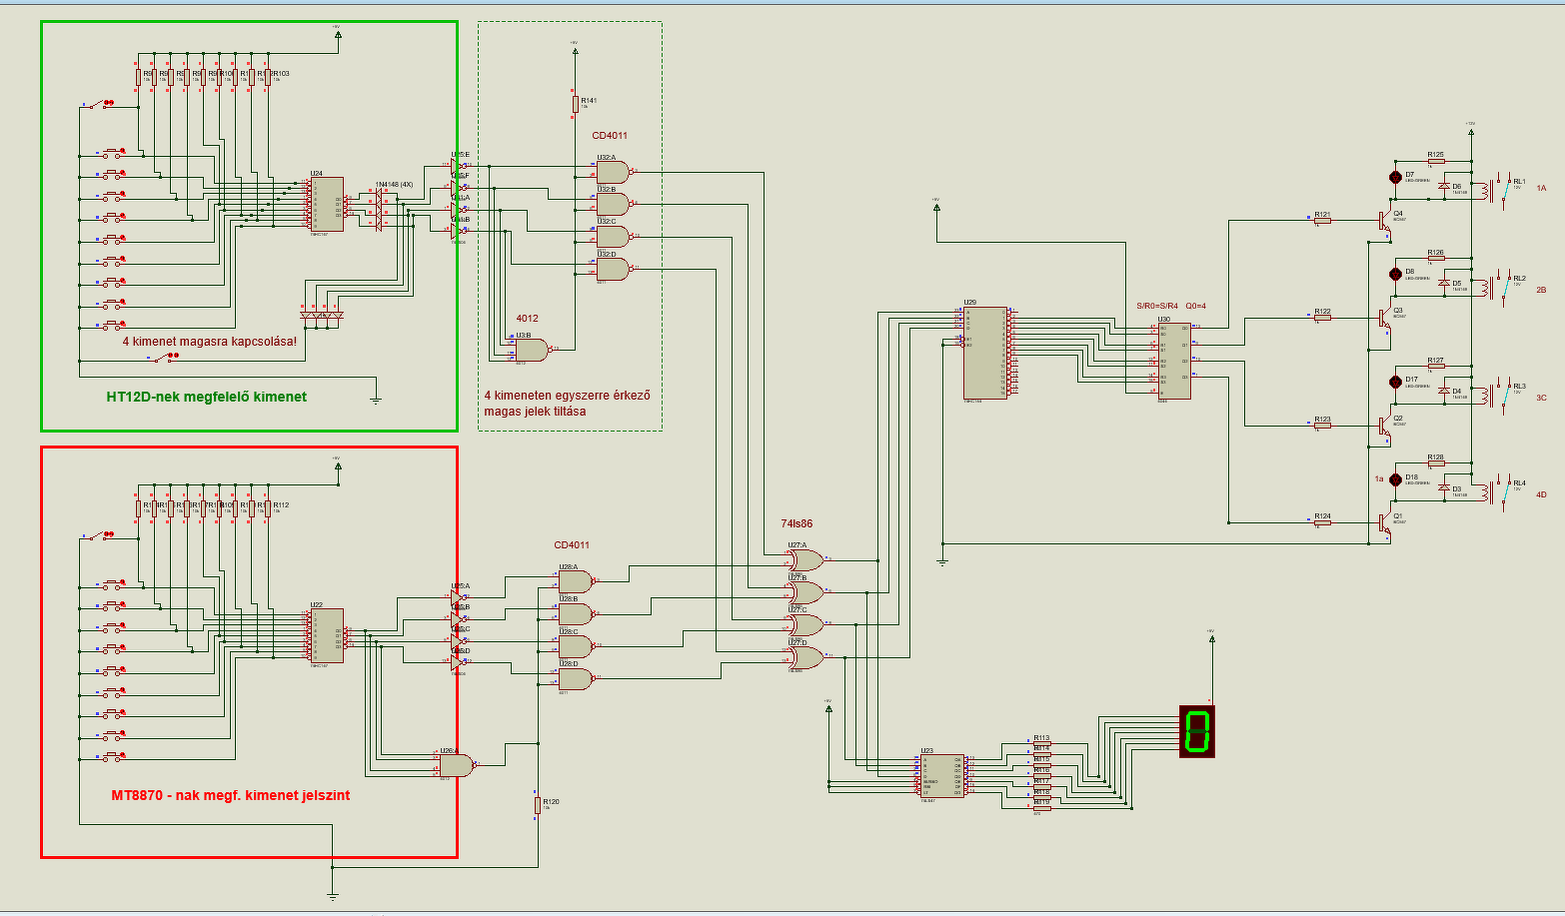Toggle the top SPST switch in MT8870 block
The height and width of the screenshot is (916, 1565).
[x=99, y=536]
